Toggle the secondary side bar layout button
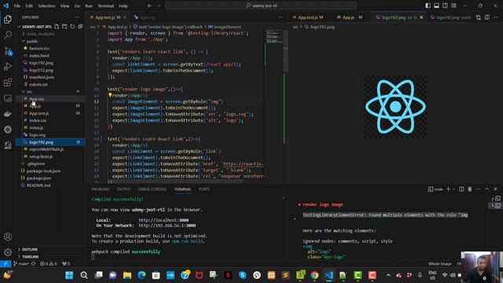Screen dimensions: 503x283 click(x=445, y=6)
